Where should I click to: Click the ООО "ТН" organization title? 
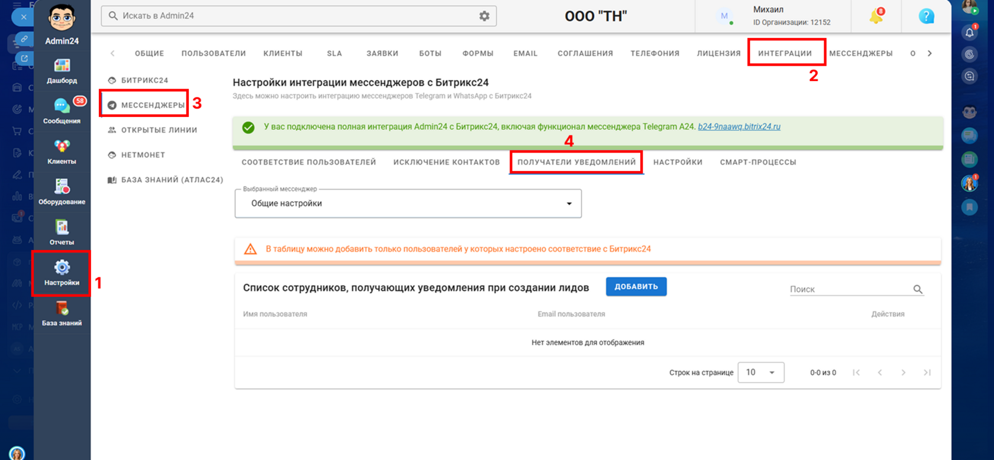pyautogui.click(x=595, y=17)
